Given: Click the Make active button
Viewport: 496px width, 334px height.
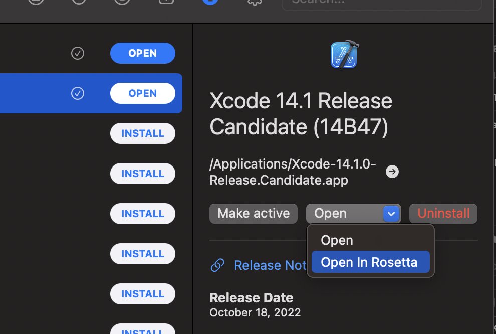Looking at the screenshot, I should point(254,213).
